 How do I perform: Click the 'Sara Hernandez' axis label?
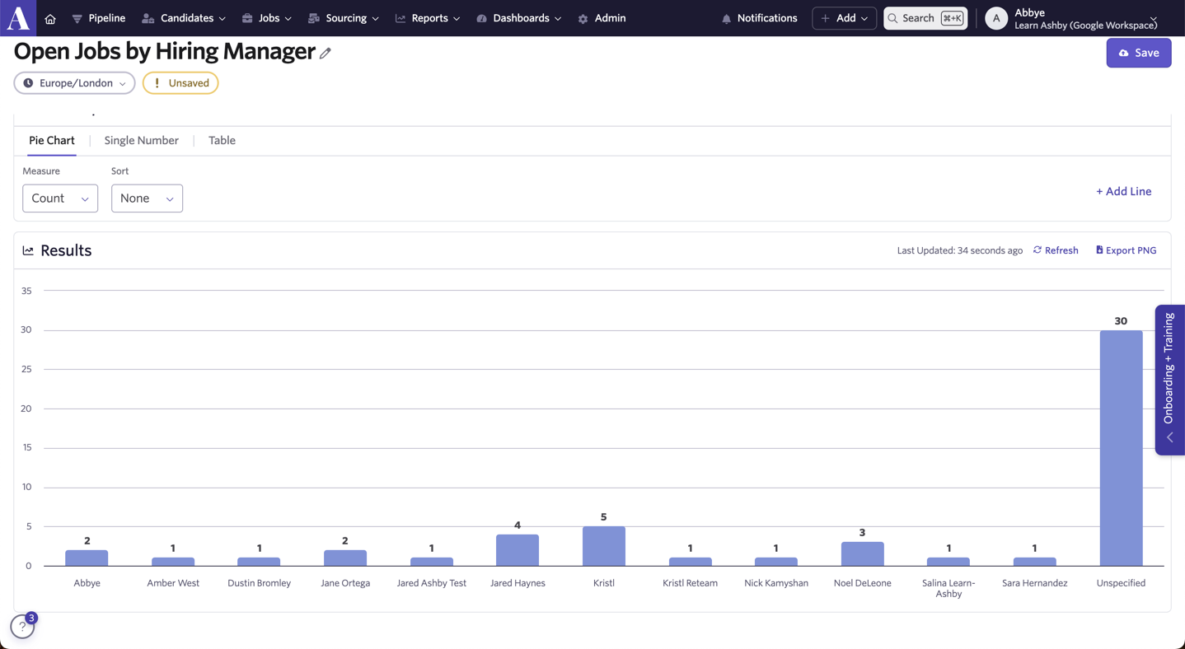coord(1034,583)
